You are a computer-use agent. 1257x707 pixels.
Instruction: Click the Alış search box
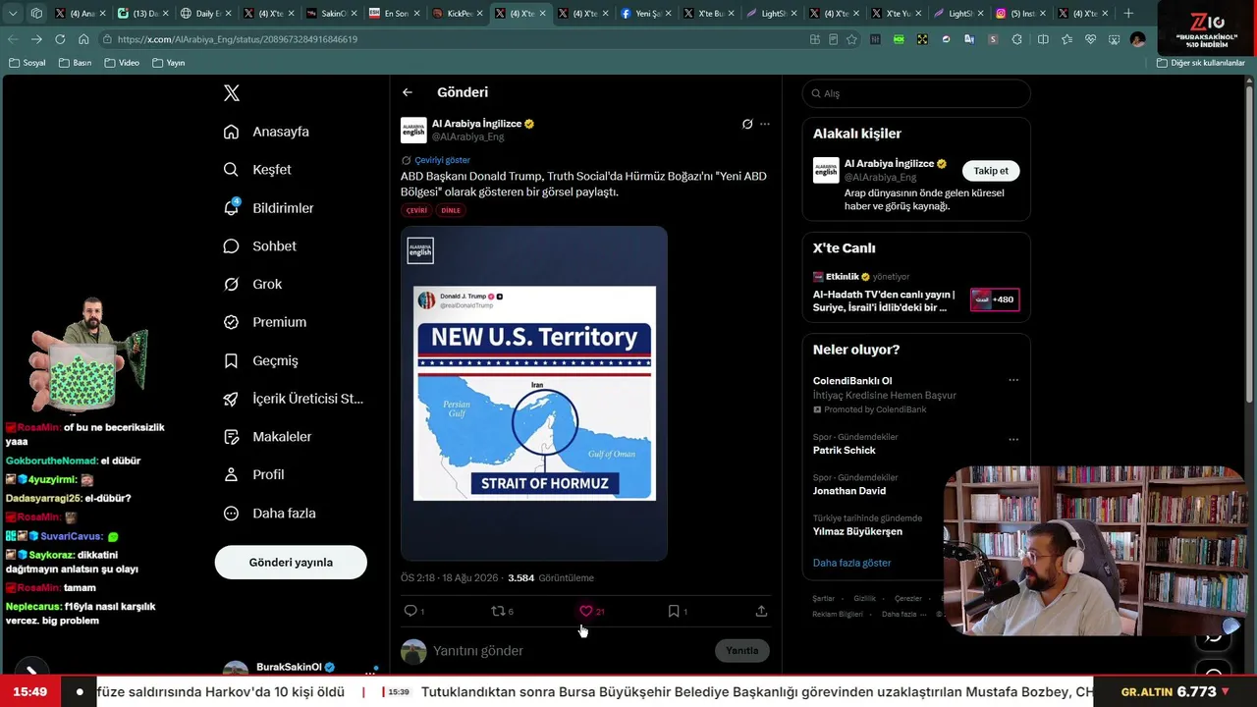pos(916,93)
